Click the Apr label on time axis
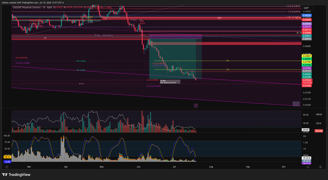Image resolution: width=328 pixels, height=180 pixels. tap(66, 166)
